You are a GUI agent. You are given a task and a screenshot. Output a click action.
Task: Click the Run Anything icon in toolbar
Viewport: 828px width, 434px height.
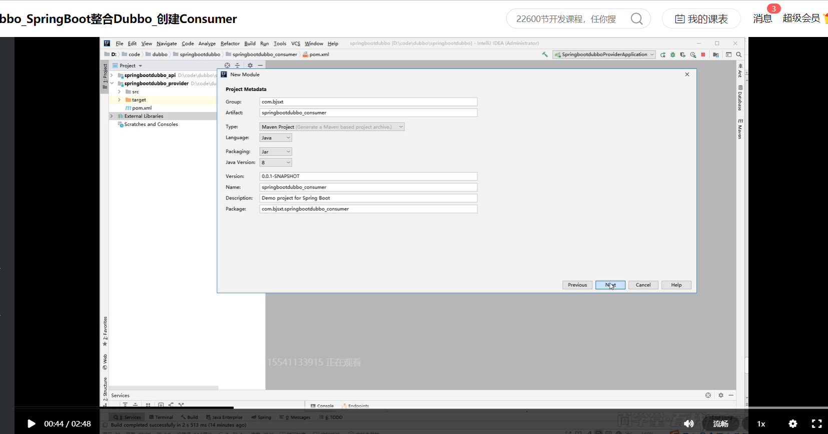click(728, 54)
